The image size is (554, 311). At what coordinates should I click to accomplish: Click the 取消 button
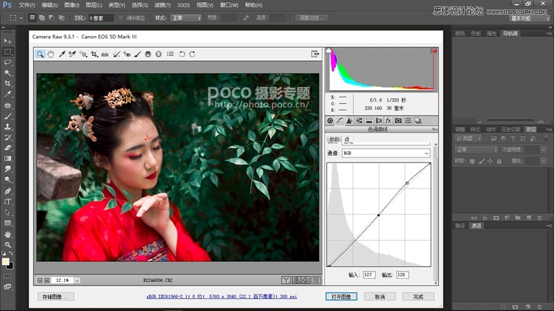tap(379, 296)
